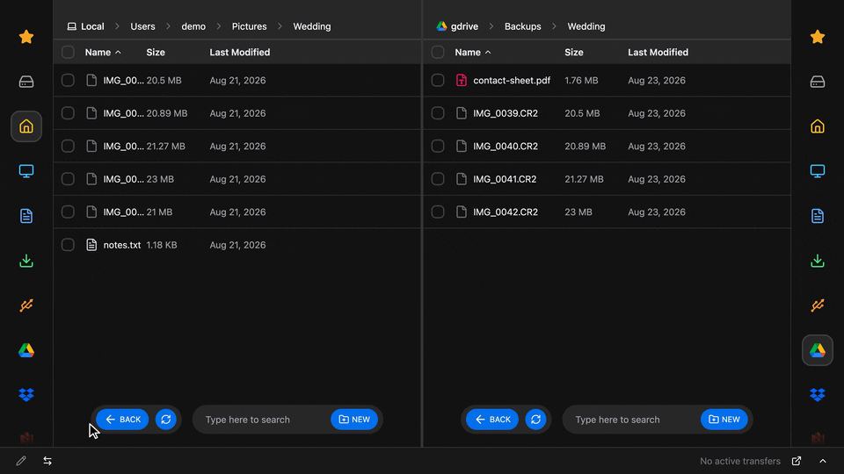Open Desktop monitor icon in left sidebar
Image resolution: width=844 pixels, height=474 pixels.
point(26,171)
